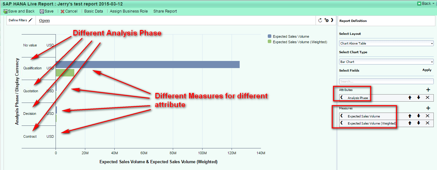Cancel editing the report

click(x=69, y=11)
